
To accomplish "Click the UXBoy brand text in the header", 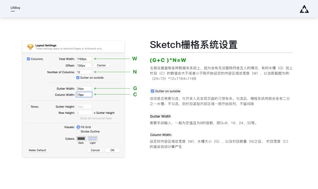I will click(15, 8).
